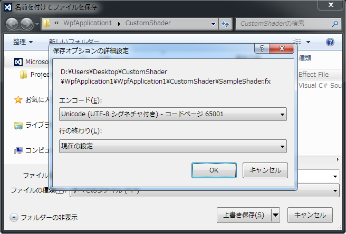
Task: Click the blue help icon in the toolbar
Action: point(330,42)
